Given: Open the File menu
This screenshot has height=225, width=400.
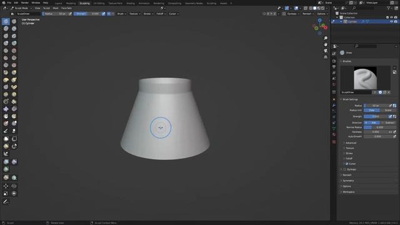Looking at the screenshot, I should coord(9,2).
